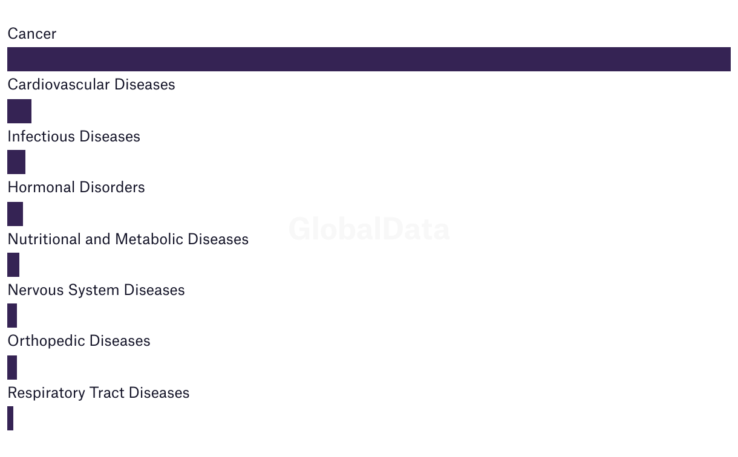Select the Nervous System Diseases label
Viewport: 738px width, 457px height.
pyautogui.click(x=96, y=290)
